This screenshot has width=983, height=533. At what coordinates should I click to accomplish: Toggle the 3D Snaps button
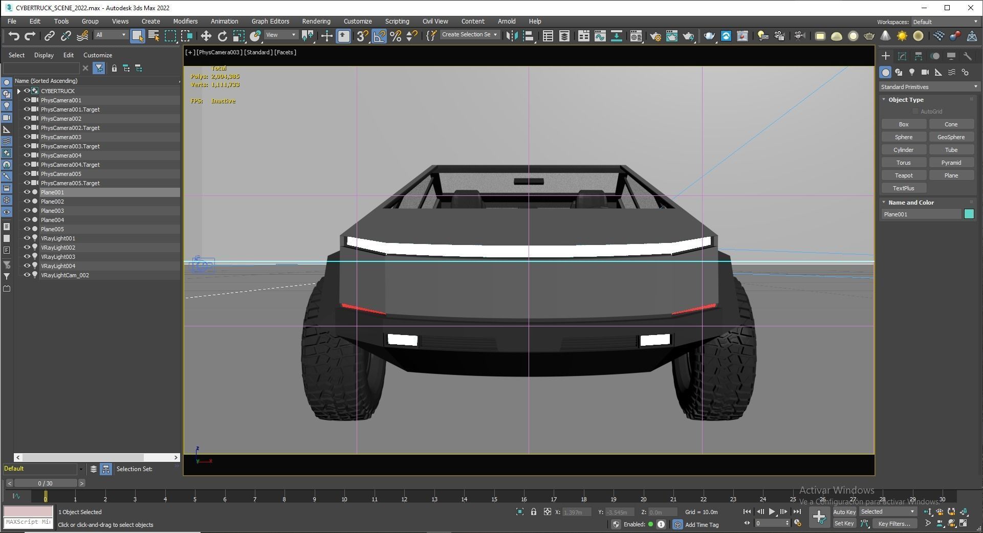click(x=362, y=36)
